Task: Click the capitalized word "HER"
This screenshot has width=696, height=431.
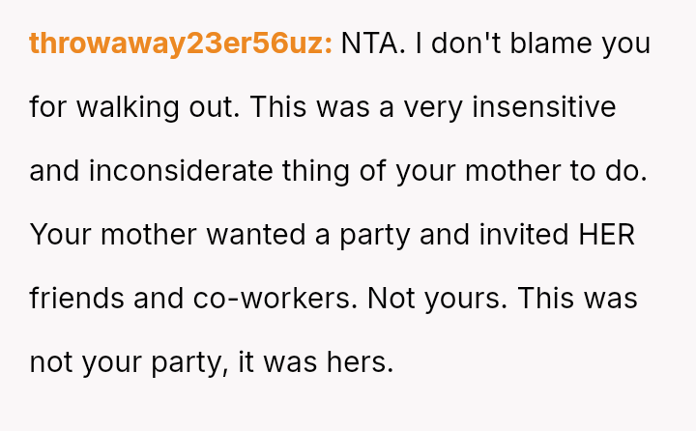Action: 605,235
